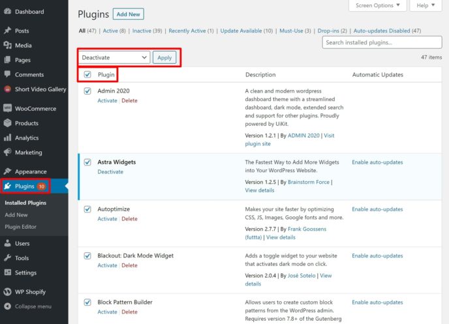Click the Pages icon in sidebar
Viewport: 449px width, 324px height.
click(8, 60)
